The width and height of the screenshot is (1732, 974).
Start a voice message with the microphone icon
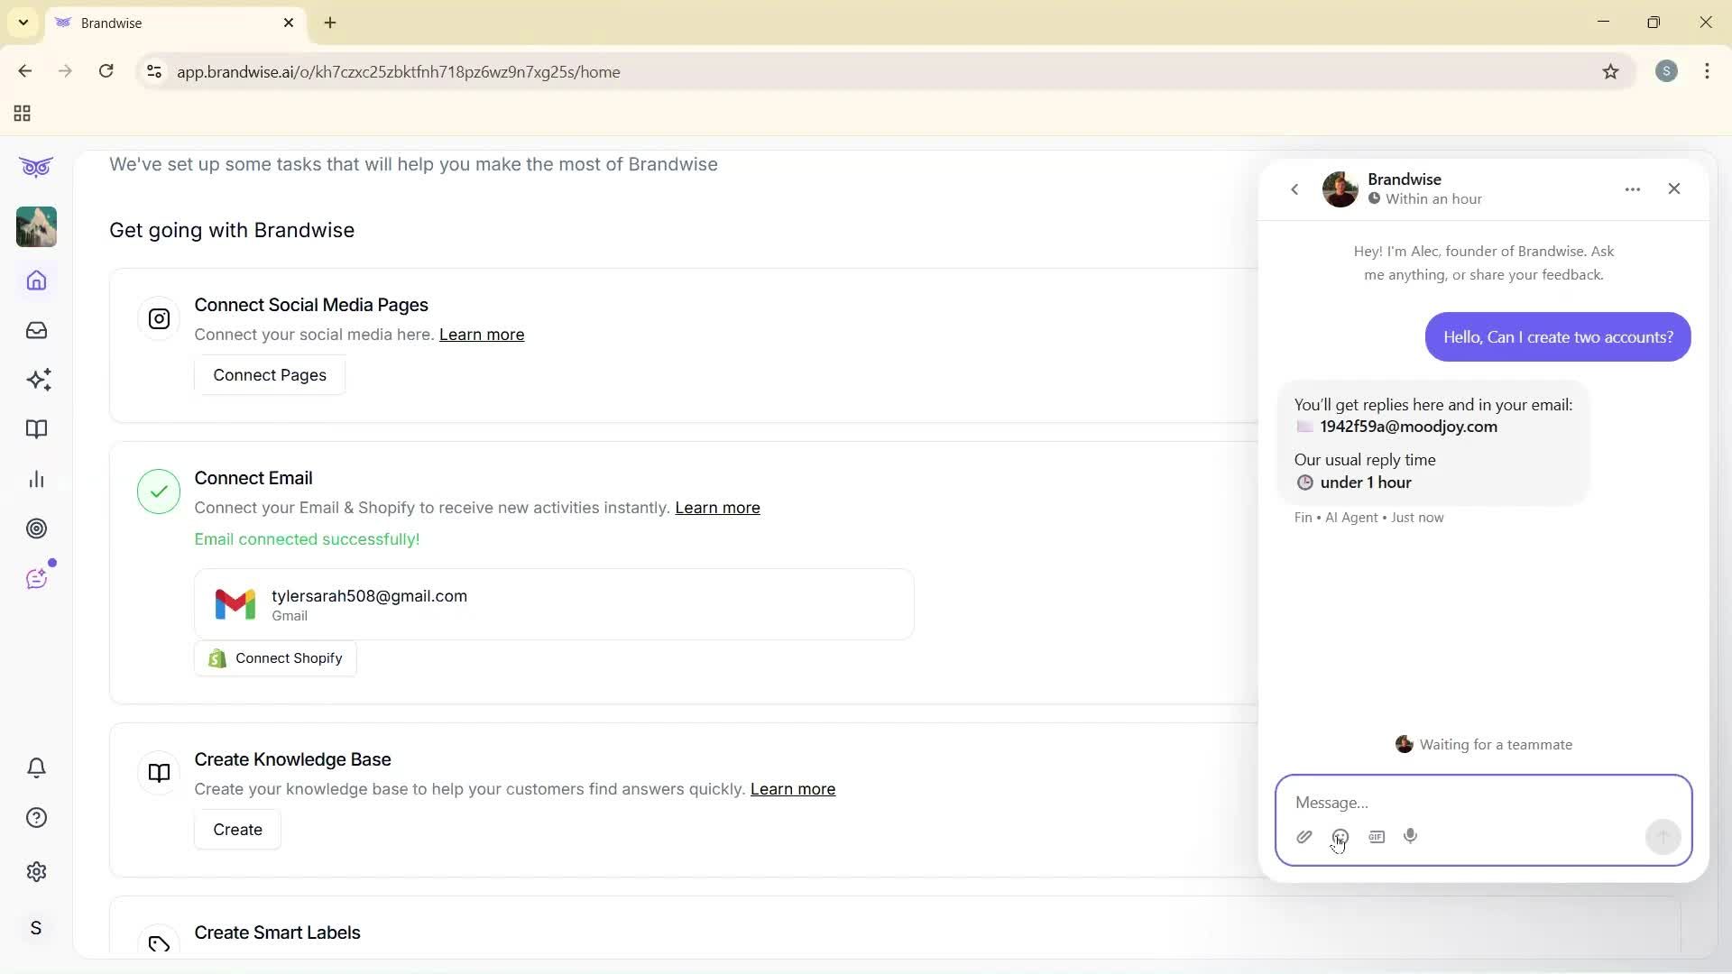1411,836
